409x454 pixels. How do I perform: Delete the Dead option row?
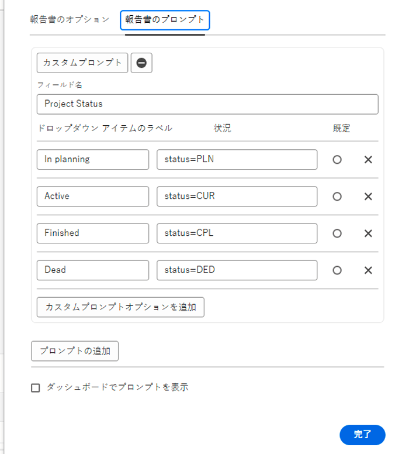coord(368,270)
